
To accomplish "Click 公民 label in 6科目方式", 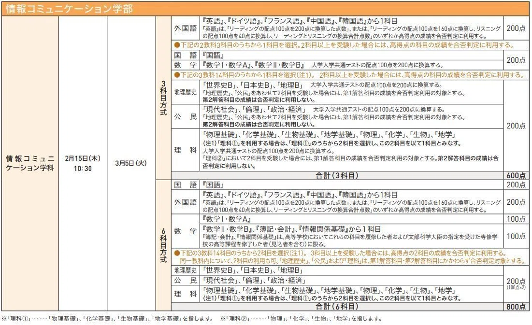I will (x=185, y=280).
